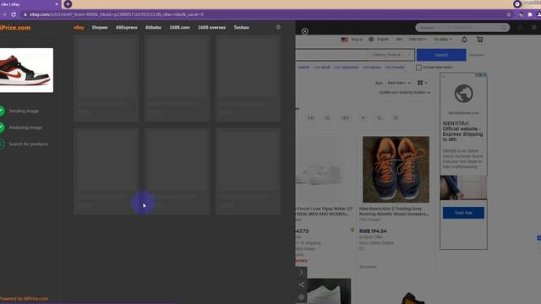Close the nike | eBay tab
The width and height of the screenshot is (541, 304).
pyautogui.click(x=57, y=4)
